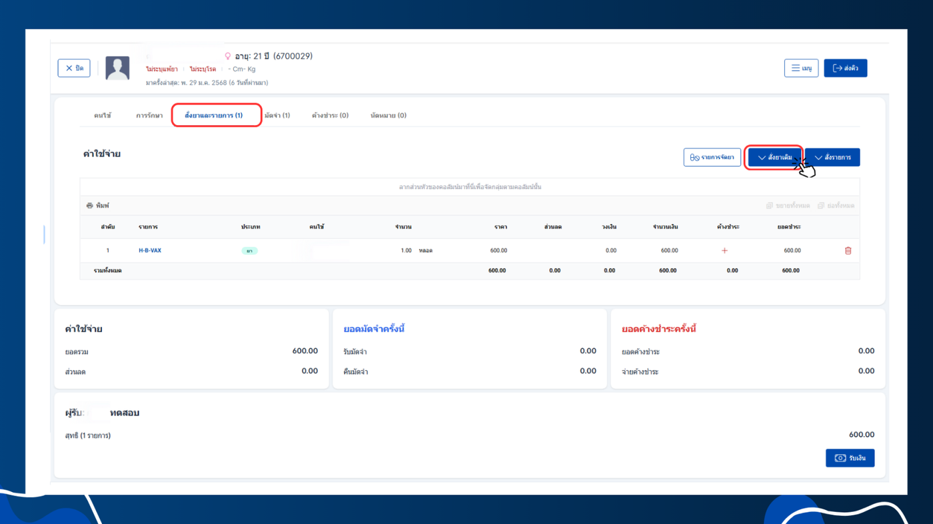Click the pink female gender icon beside อายุ
Image resolution: width=933 pixels, height=524 pixels.
[x=227, y=57]
